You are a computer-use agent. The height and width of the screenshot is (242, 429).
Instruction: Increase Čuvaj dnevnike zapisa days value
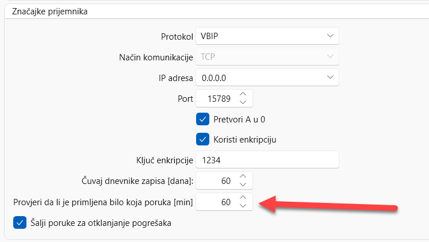point(243,176)
